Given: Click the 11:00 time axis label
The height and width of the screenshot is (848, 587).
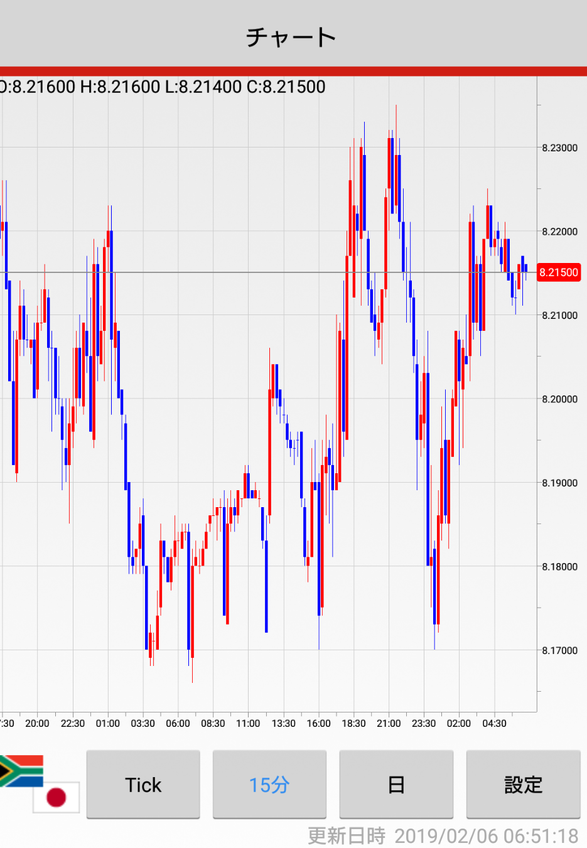Looking at the screenshot, I should (x=248, y=724).
